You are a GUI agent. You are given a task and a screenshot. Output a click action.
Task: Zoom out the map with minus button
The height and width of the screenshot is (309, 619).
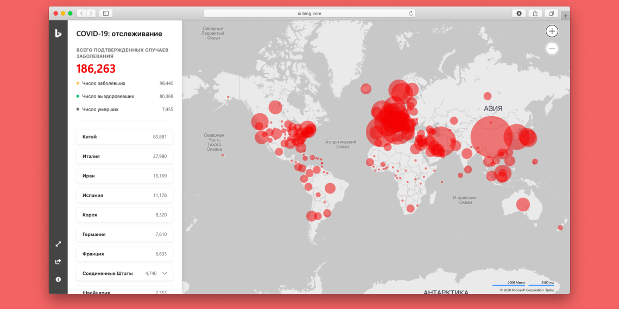(552, 49)
